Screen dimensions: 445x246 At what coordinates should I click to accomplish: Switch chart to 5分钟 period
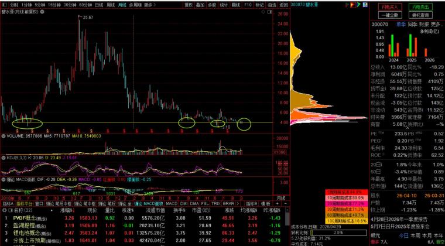[40, 5]
